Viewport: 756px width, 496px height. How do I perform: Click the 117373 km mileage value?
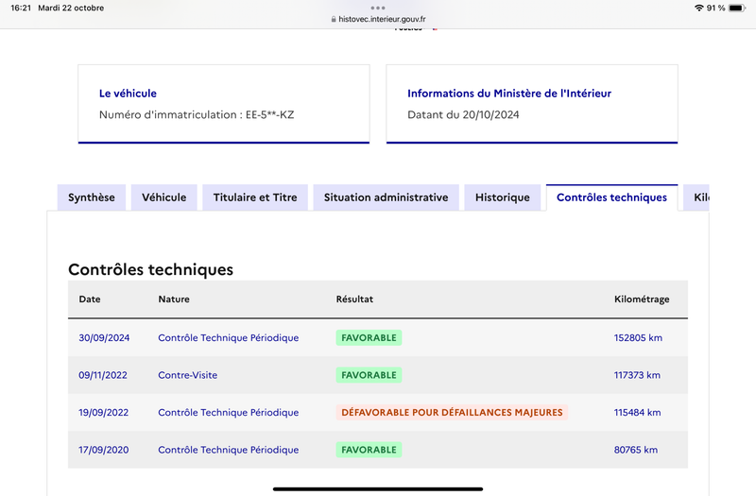tap(637, 375)
